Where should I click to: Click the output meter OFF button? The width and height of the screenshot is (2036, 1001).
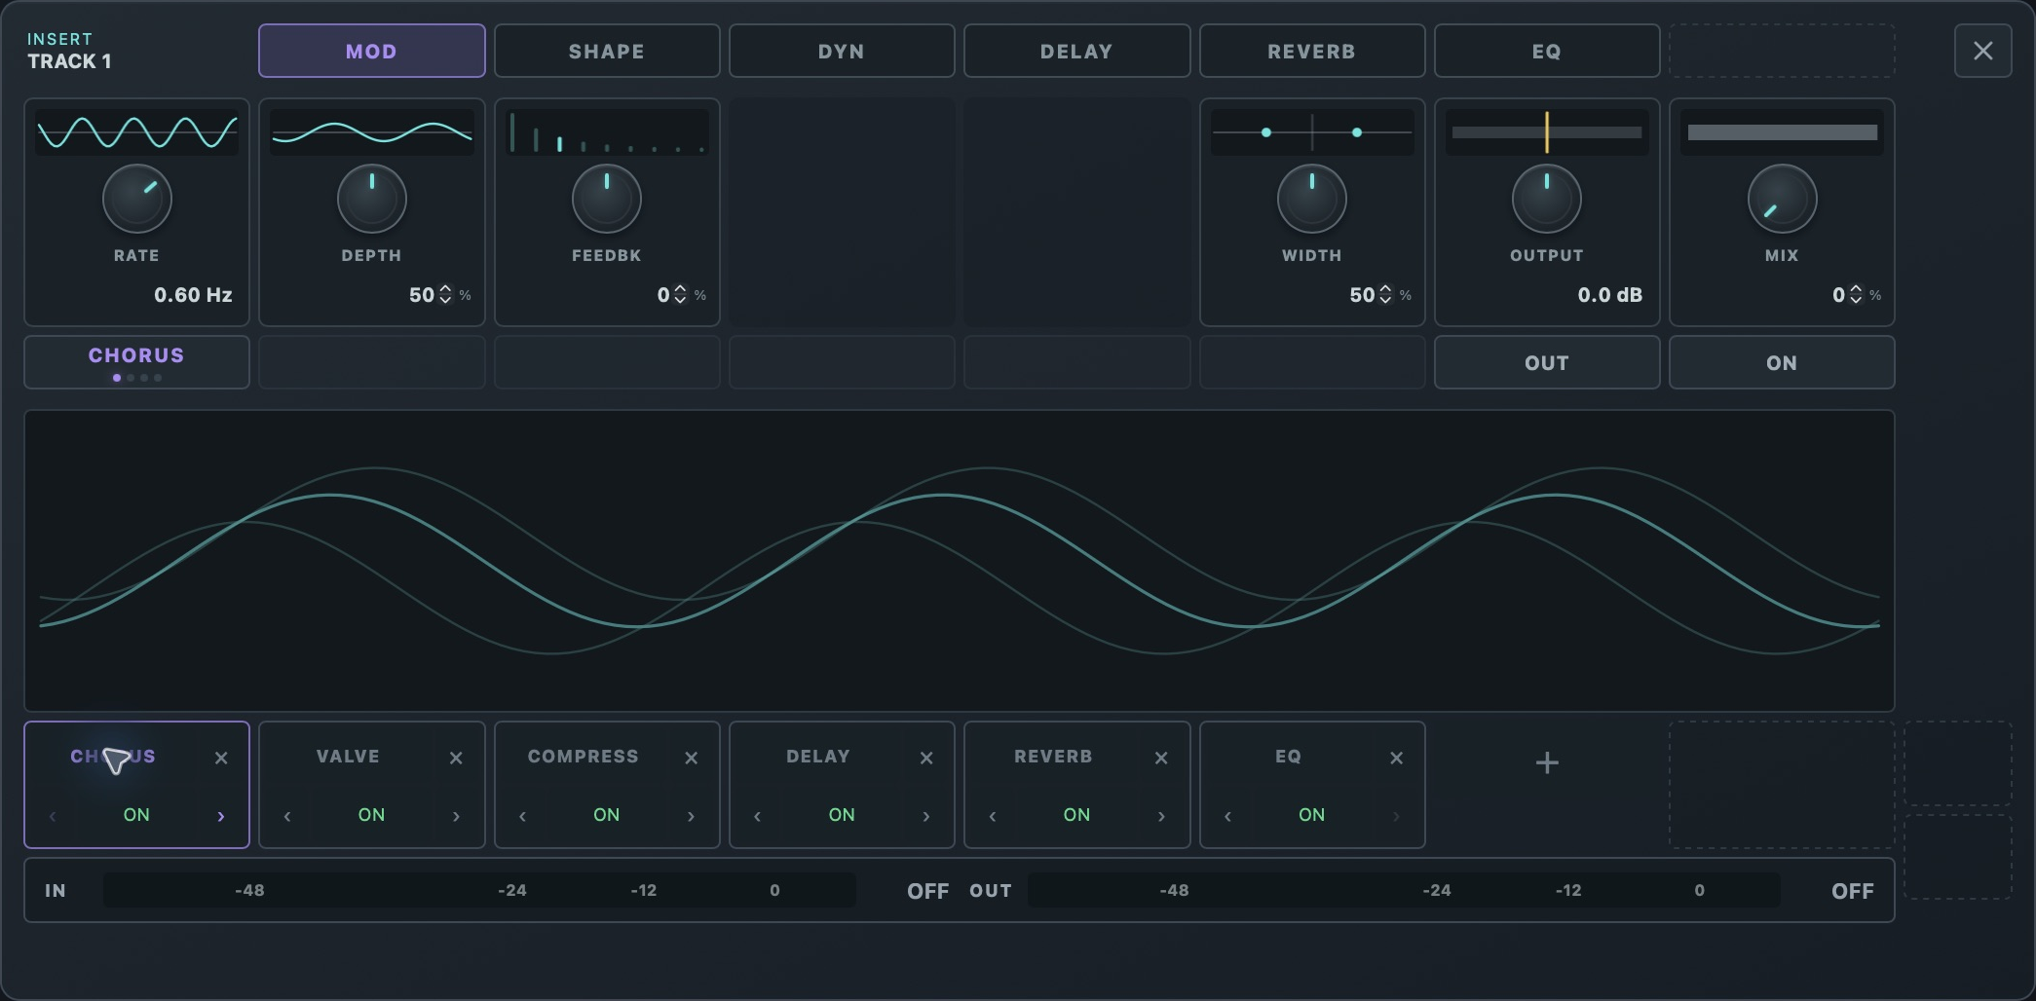[x=1852, y=891]
